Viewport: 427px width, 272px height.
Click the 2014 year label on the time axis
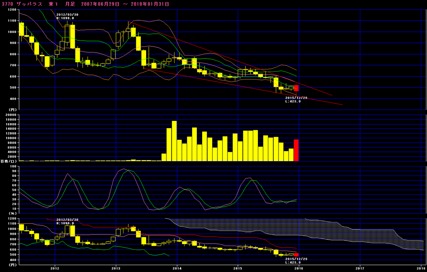[177, 268]
